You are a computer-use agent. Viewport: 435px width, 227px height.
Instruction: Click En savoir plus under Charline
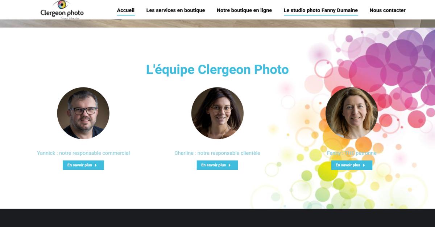pos(217,165)
